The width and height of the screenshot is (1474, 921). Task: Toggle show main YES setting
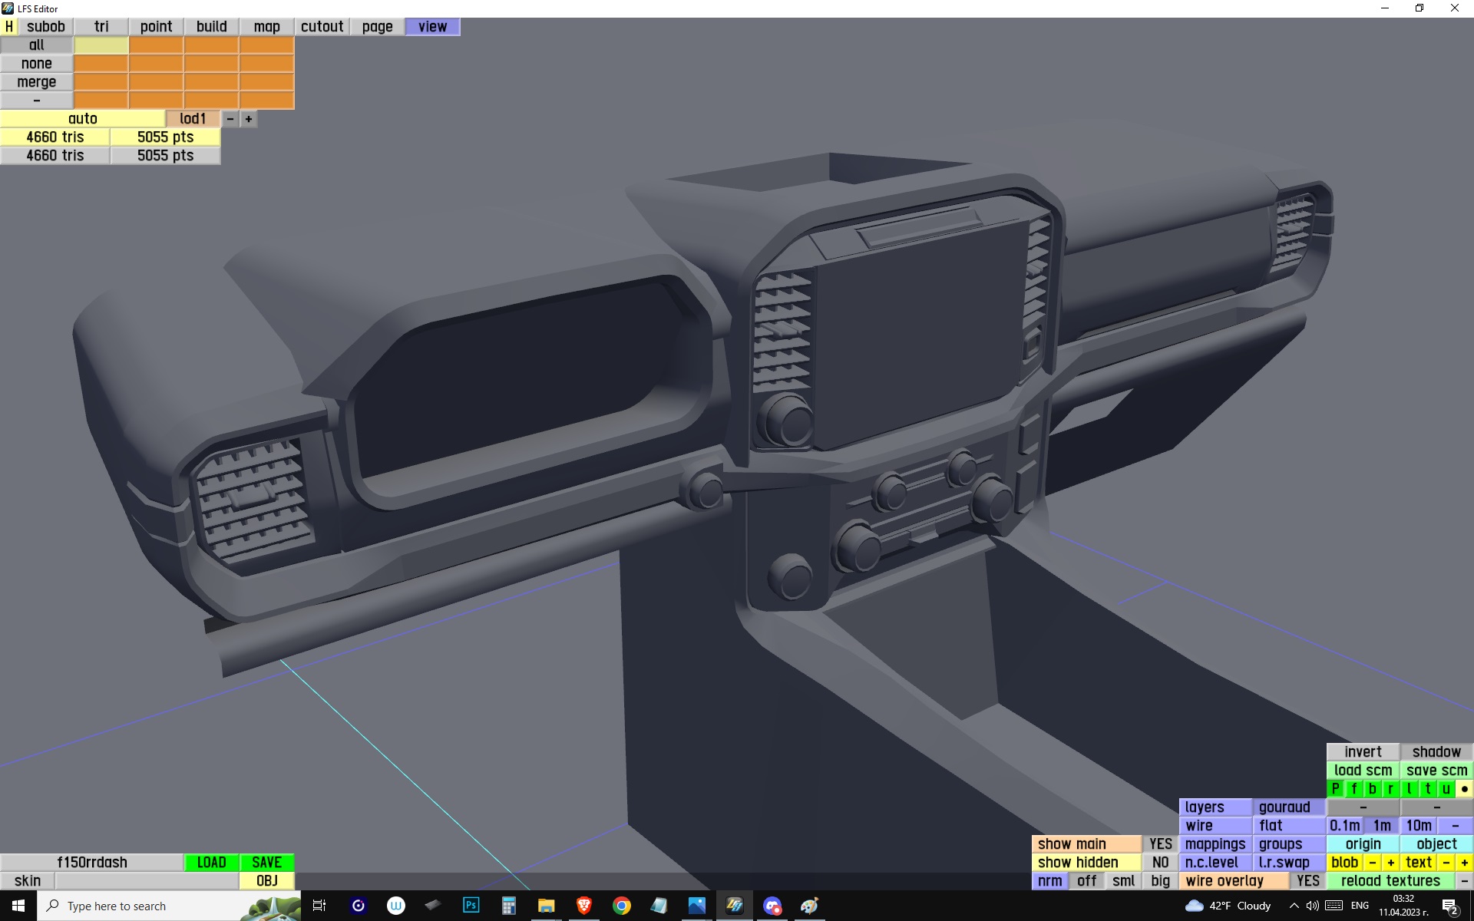[1160, 844]
